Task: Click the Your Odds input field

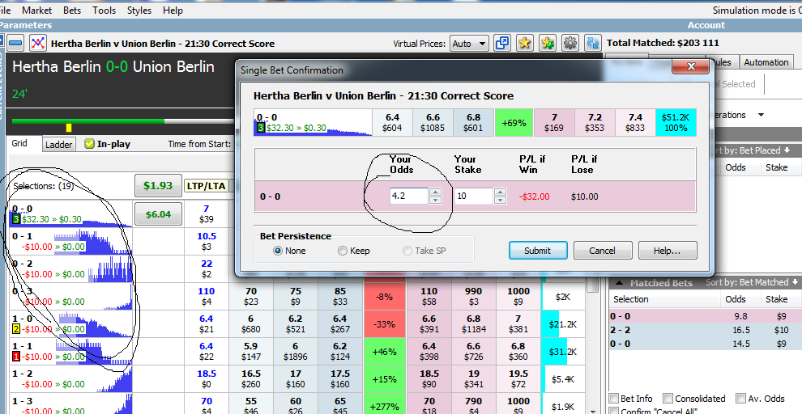Action: 408,196
